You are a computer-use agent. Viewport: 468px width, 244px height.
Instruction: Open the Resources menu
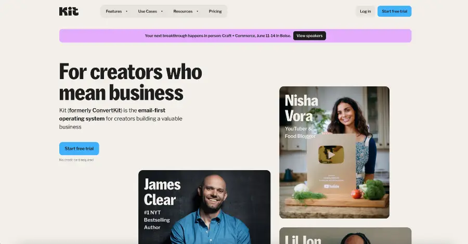tap(186, 11)
